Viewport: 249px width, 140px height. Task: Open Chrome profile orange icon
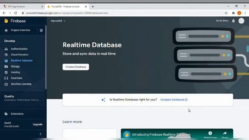point(239,13)
